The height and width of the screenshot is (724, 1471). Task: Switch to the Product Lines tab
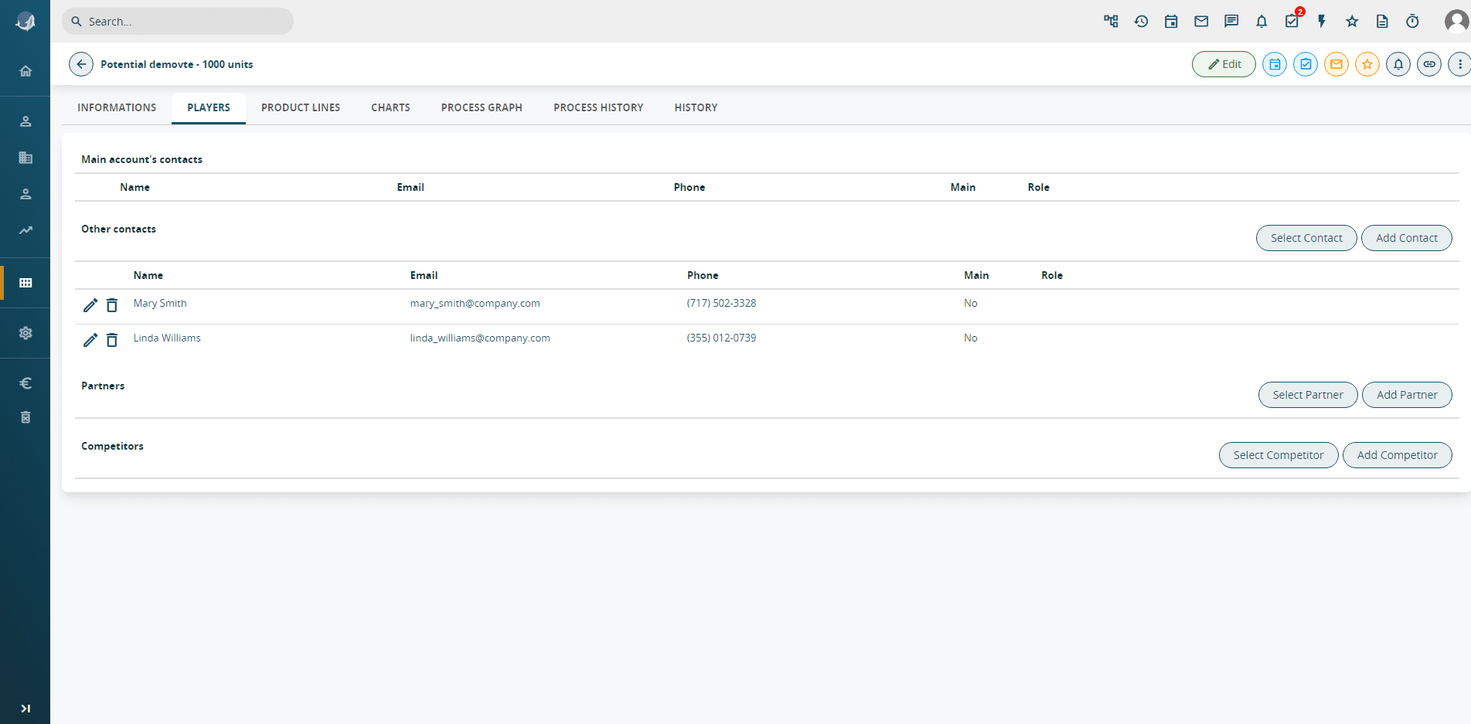(x=301, y=107)
